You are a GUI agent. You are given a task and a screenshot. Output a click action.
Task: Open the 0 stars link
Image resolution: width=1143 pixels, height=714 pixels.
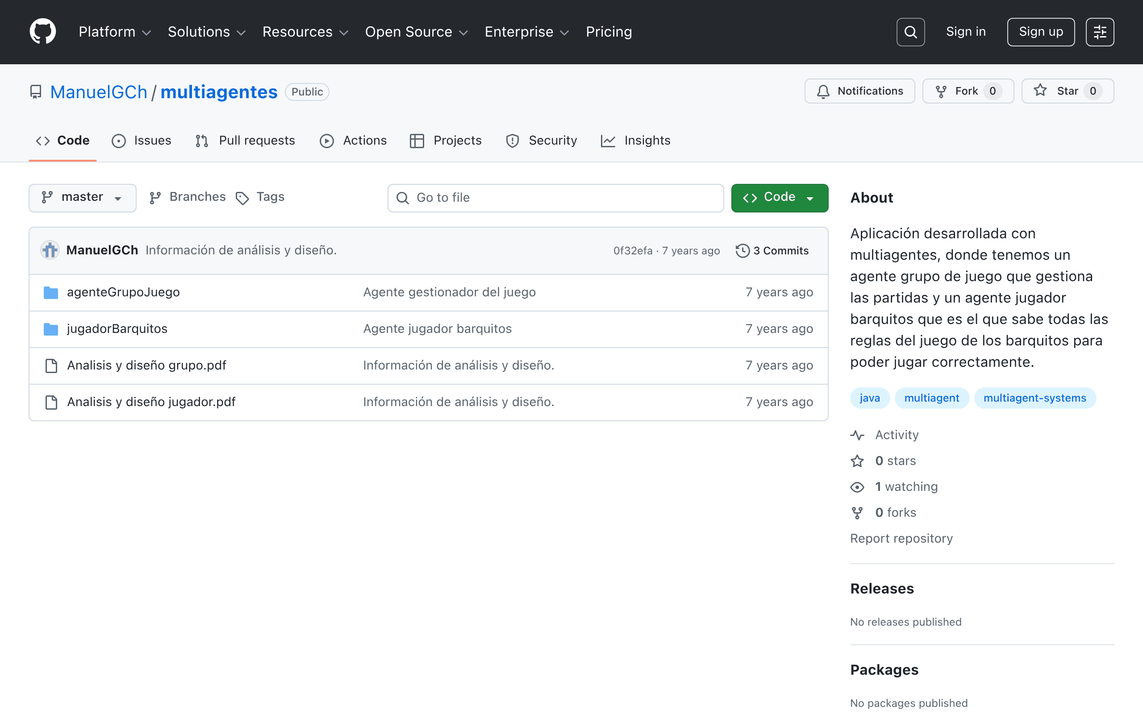[883, 461]
